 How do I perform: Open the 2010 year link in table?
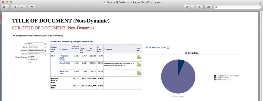coord(53,56)
